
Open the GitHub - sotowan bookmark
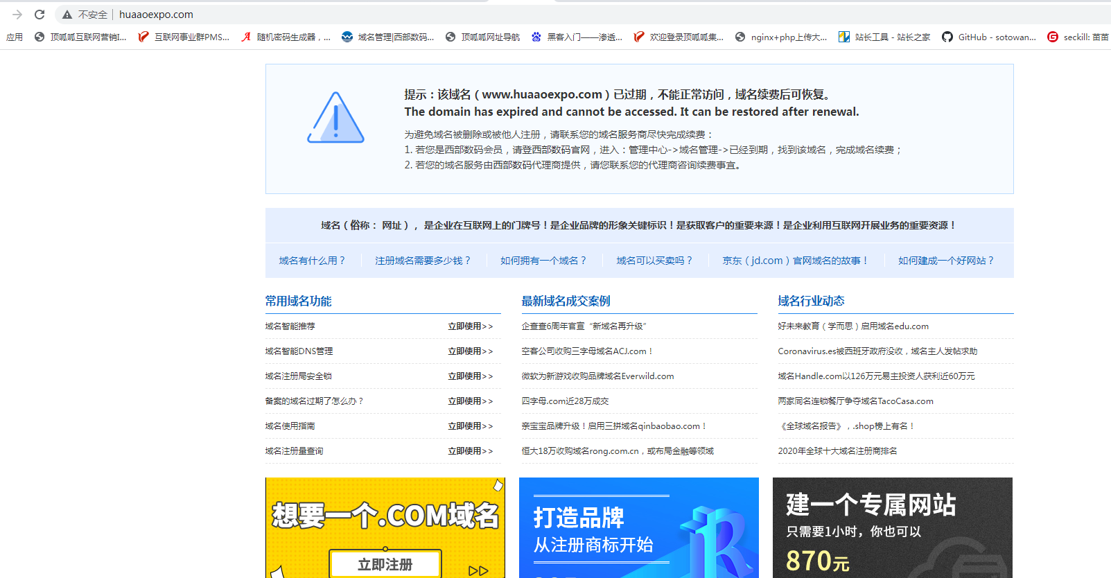[x=989, y=37]
